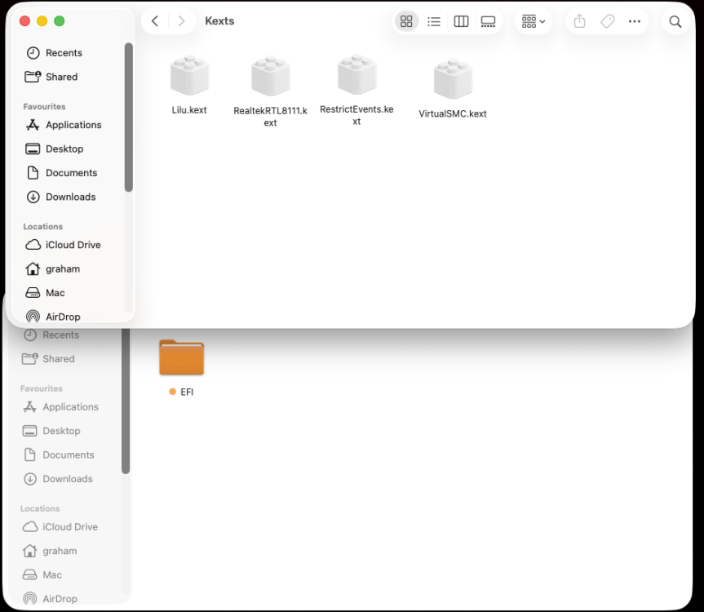Click the EFI folder name label
This screenshot has width=704, height=612.
click(187, 392)
